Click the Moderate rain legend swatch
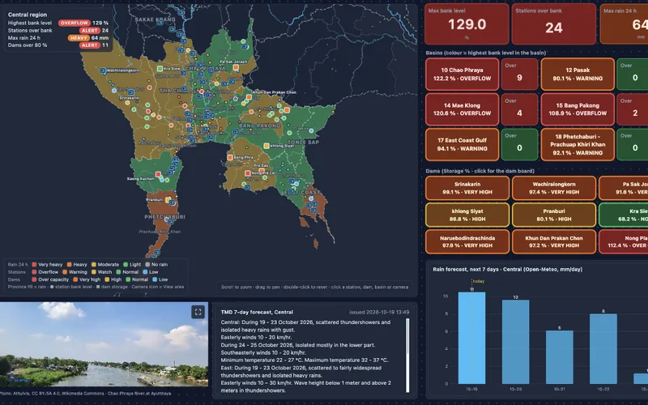 94,265
